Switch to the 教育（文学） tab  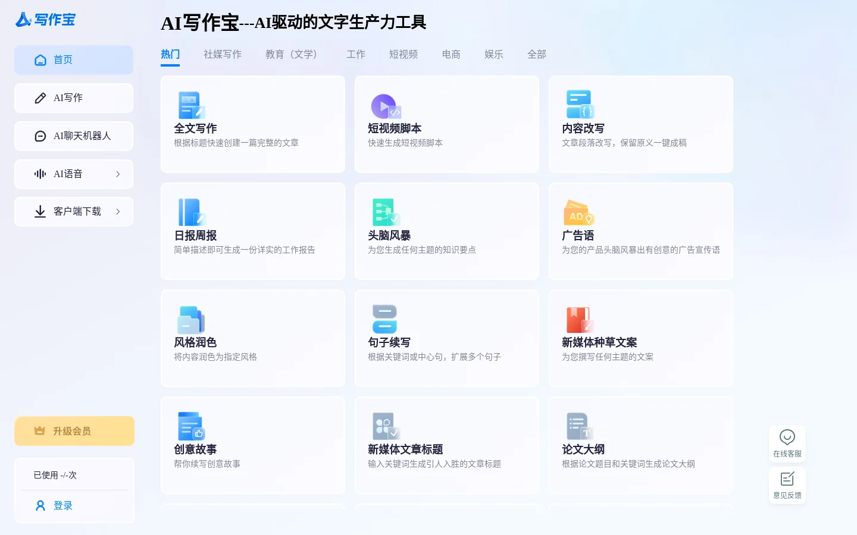click(x=294, y=54)
